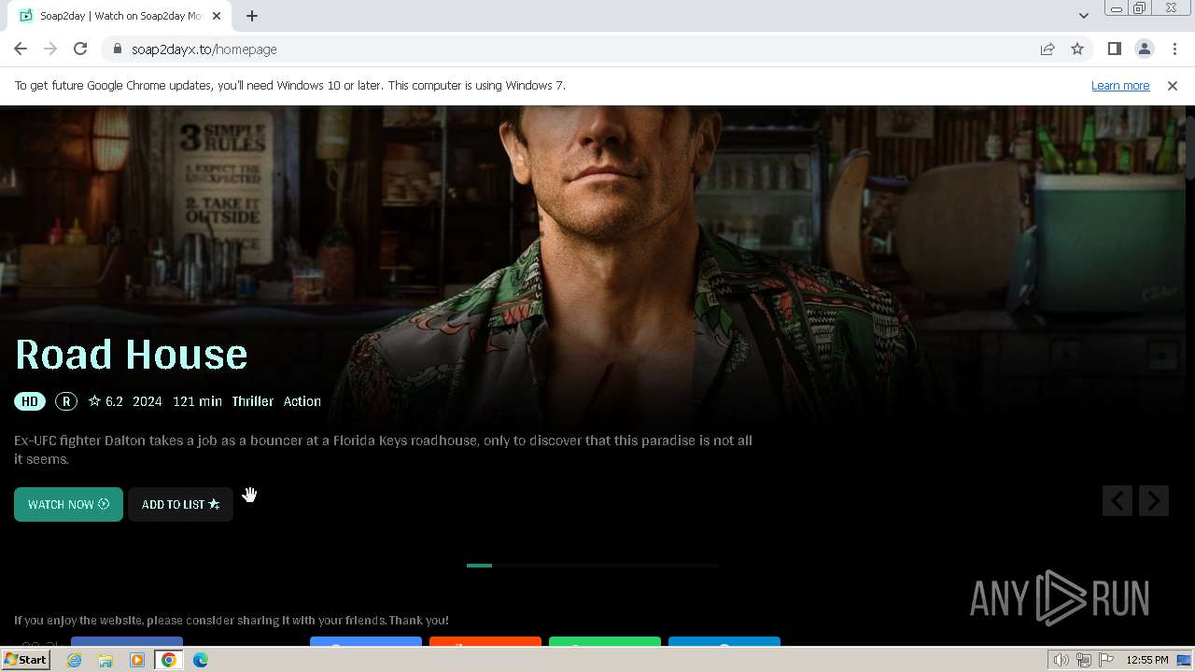Open the volume speaker tray icon

click(x=1061, y=660)
